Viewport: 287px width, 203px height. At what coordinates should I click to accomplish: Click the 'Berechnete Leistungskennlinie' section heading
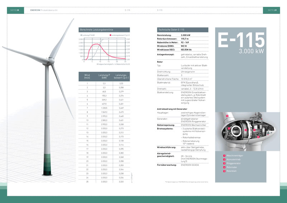(x=96, y=30)
